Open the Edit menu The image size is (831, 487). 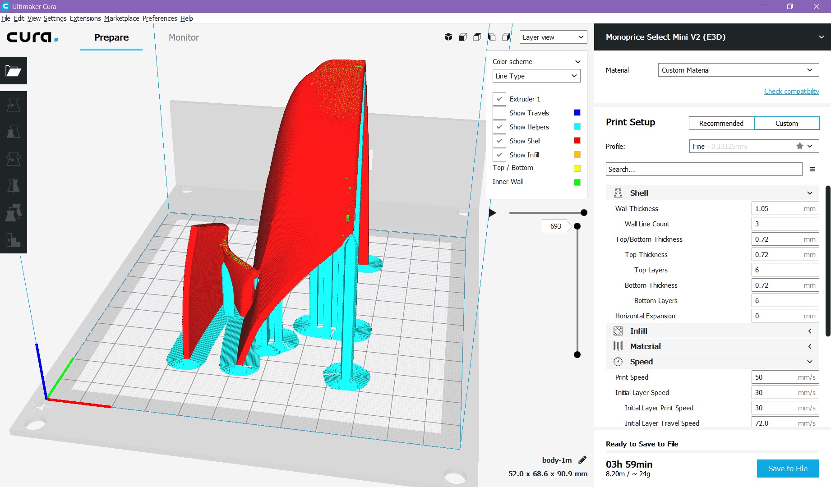point(19,18)
